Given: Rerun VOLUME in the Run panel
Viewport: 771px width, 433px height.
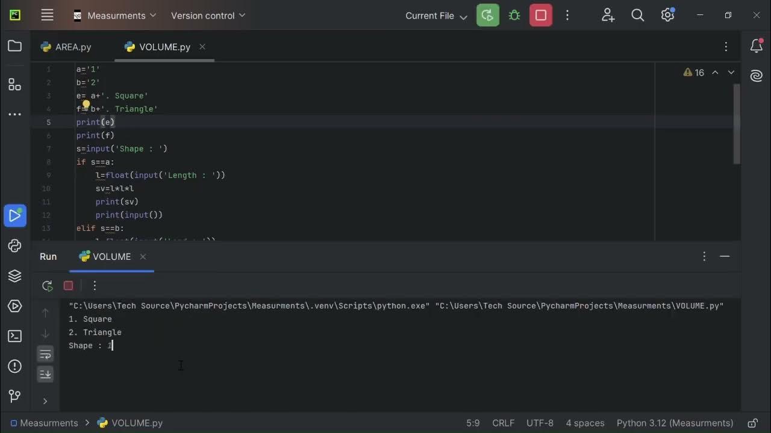Looking at the screenshot, I should (x=48, y=286).
